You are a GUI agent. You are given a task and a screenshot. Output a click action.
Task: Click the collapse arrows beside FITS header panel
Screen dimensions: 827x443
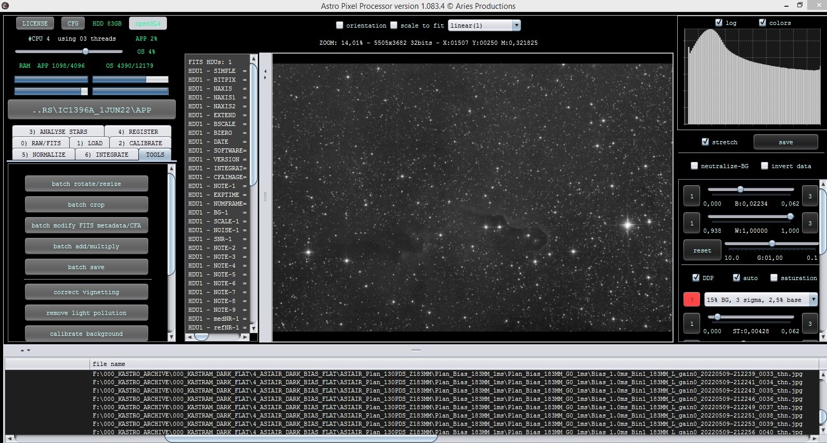tap(265, 74)
